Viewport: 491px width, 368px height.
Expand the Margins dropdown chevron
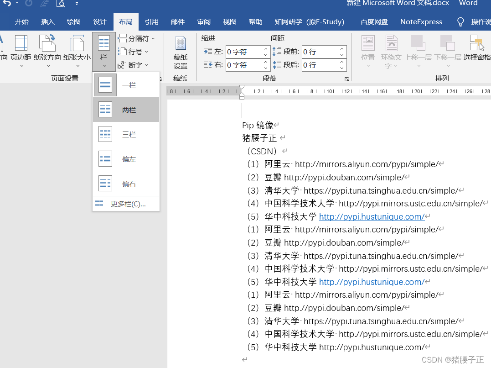pyautogui.click(x=21, y=66)
